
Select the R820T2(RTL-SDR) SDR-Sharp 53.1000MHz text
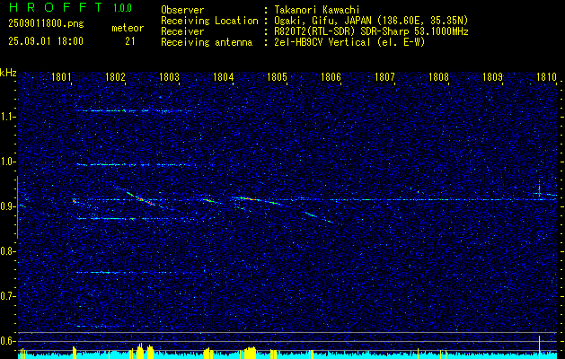point(371,31)
